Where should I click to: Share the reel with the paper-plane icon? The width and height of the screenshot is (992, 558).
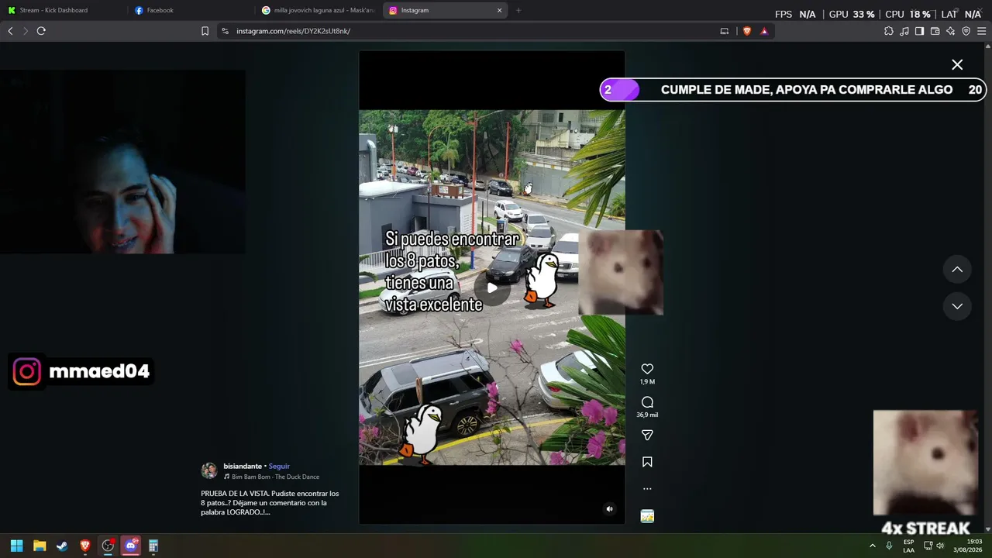pos(647,436)
